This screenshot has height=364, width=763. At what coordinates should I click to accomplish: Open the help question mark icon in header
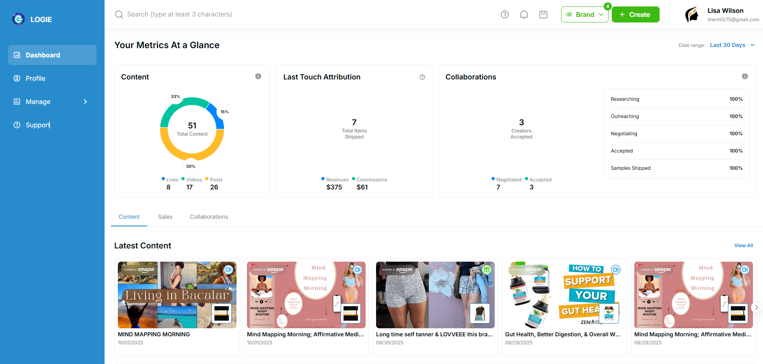point(505,14)
